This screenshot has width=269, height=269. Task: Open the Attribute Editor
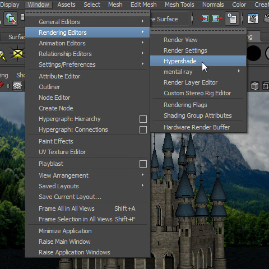pyautogui.click(x=87, y=76)
